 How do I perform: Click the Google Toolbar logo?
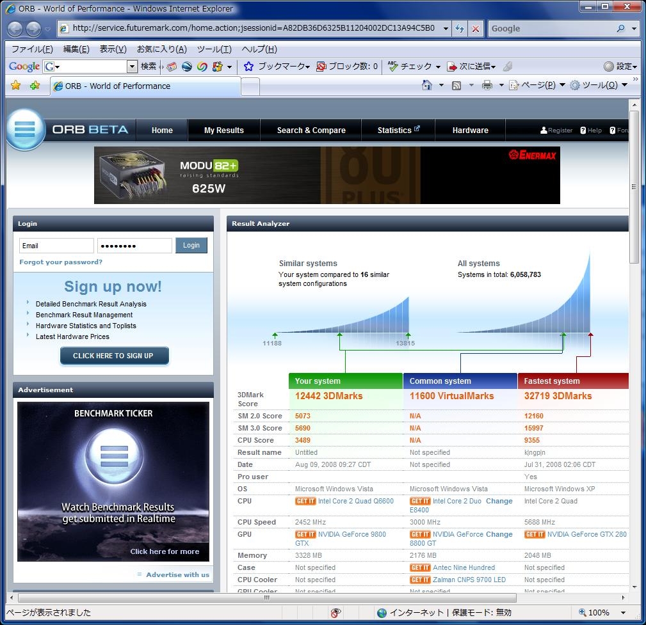[x=24, y=67]
